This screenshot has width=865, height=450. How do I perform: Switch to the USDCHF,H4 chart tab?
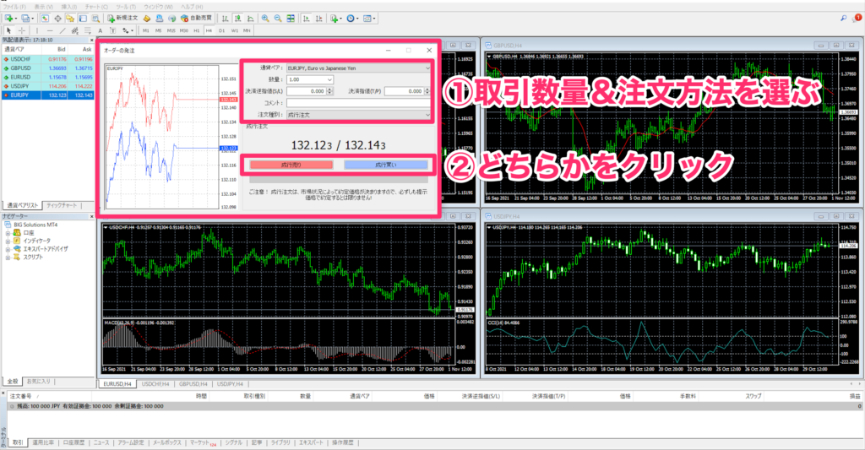(155, 384)
